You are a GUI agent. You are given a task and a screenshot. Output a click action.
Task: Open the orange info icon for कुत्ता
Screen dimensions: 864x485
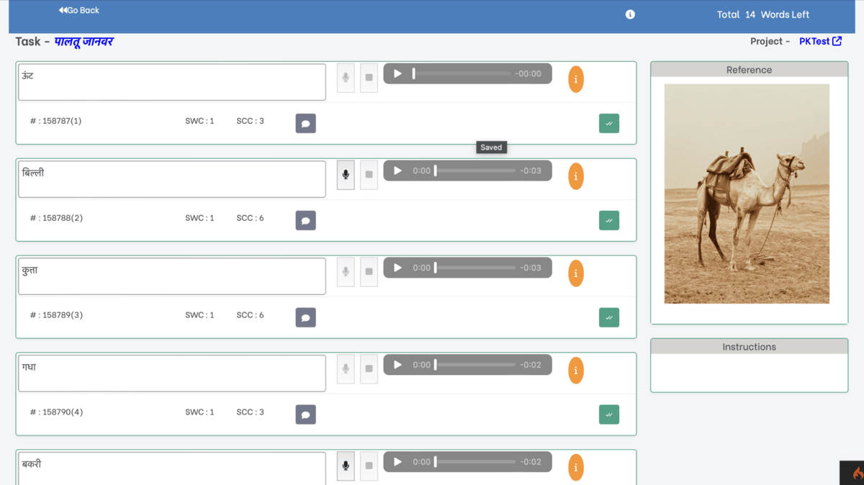point(576,273)
